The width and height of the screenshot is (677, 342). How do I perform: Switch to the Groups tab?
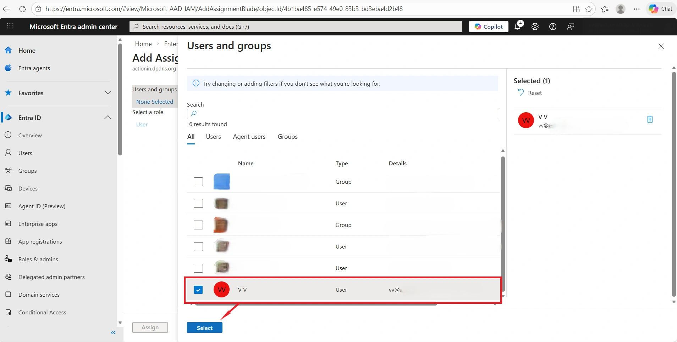(x=287, y=137)
